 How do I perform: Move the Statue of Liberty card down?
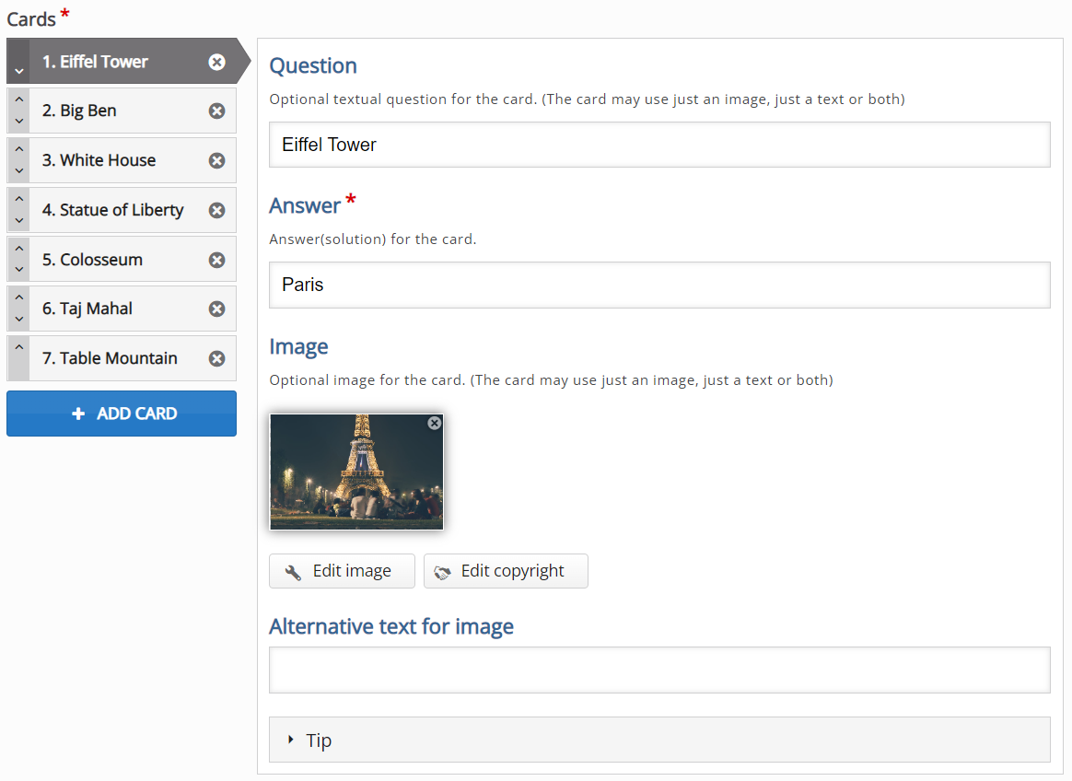tap(19, 220)
